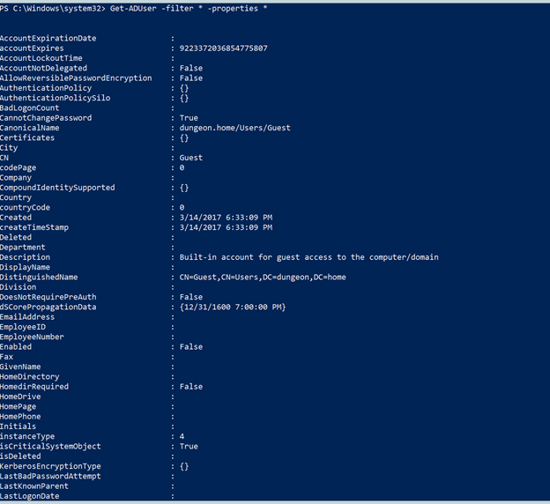
Task: Click the dSCorePropagationData date value
Action: click(x=233, y=307)
